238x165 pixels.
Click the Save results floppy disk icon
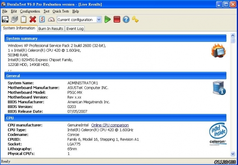coord(5,20)
